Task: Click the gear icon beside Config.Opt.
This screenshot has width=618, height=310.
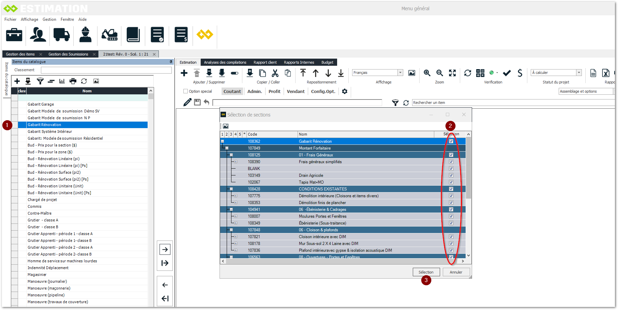Action: click(x=345, y=91)
